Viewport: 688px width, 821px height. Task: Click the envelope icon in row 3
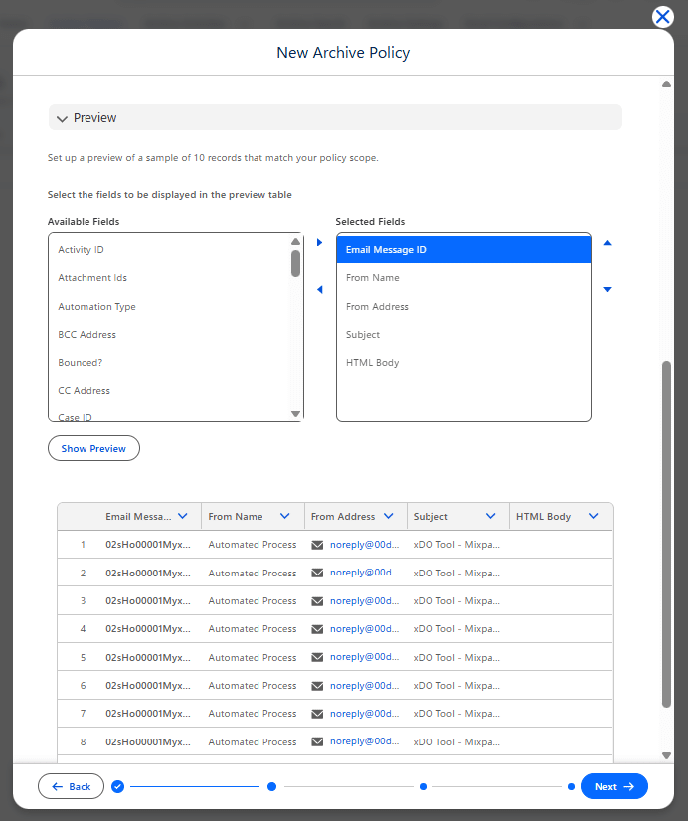pos(317,601)
